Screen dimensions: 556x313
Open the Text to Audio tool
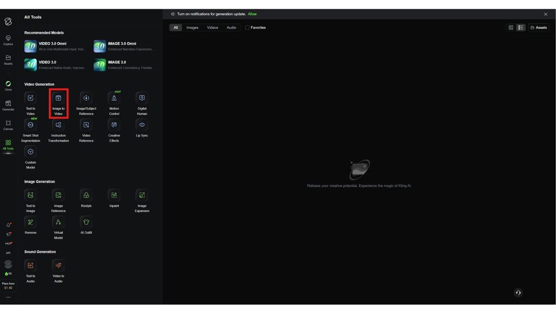(30, 271)
